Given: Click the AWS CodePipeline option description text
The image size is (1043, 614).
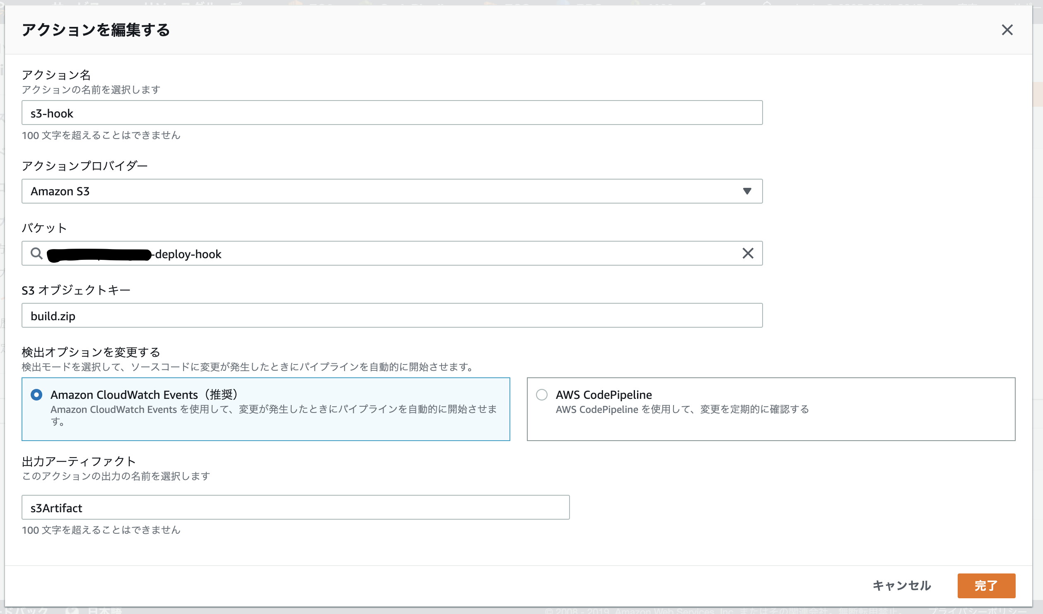Looking at the screenshot, I should [x=682, y=410].
